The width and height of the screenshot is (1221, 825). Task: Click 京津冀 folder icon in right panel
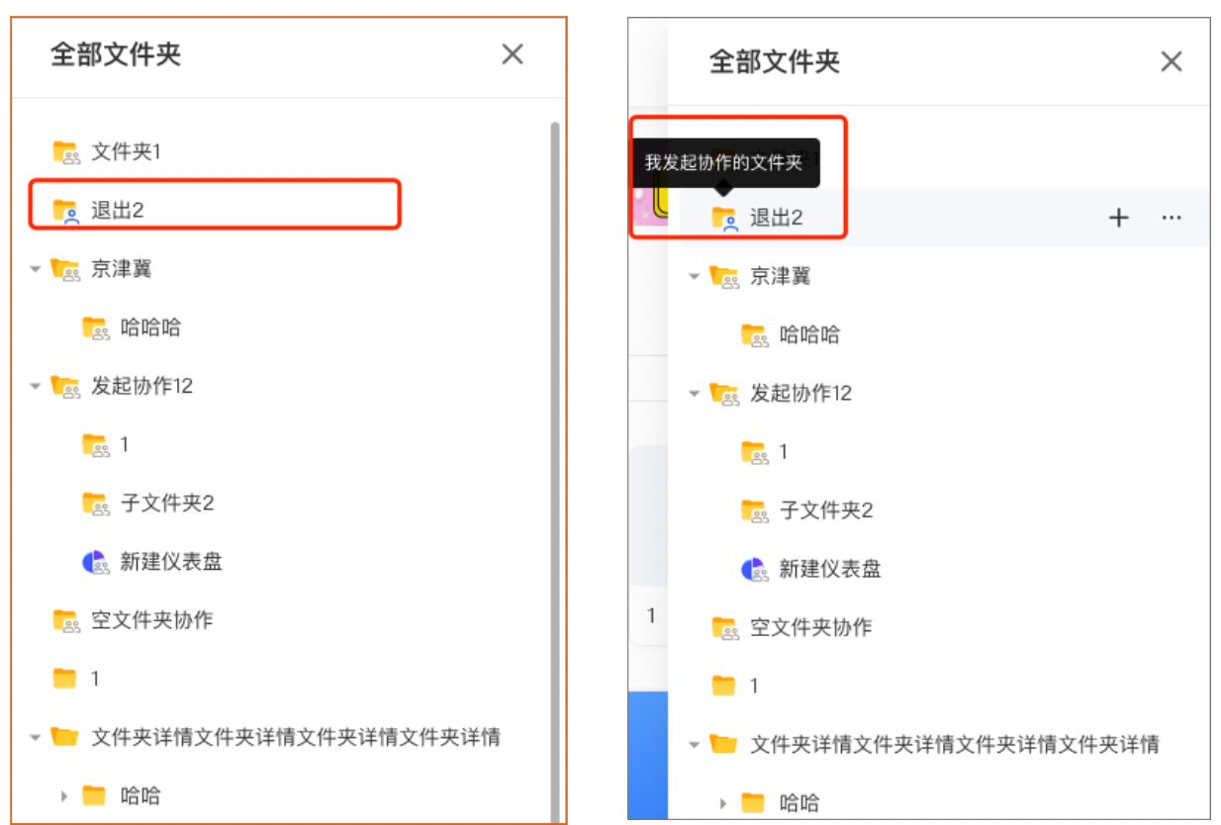(724, 277)
